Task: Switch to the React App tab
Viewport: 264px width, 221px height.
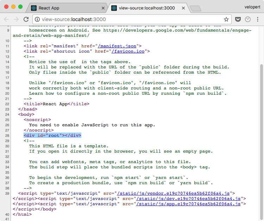Action: pyautogui.click(x=67, y=8)
